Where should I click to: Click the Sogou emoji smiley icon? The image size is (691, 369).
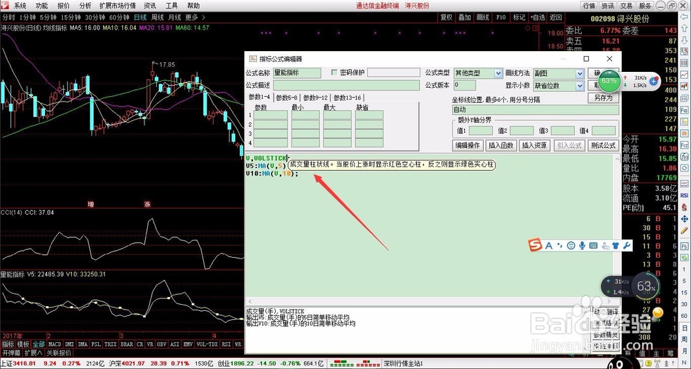571,245
